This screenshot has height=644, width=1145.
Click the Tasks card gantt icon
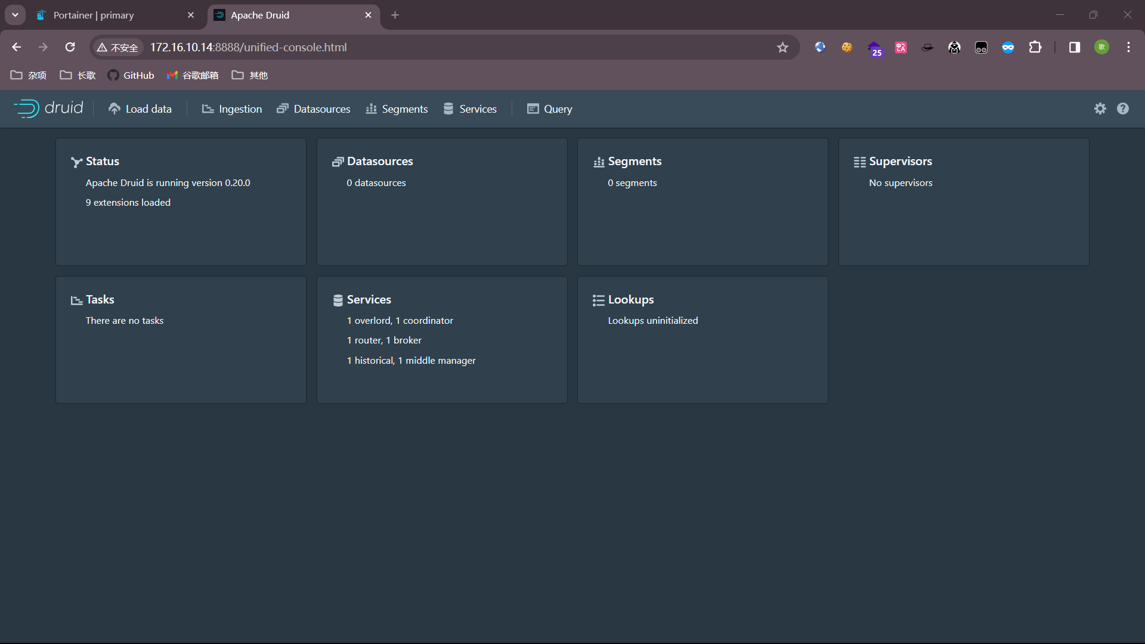(x=76, y=301)
